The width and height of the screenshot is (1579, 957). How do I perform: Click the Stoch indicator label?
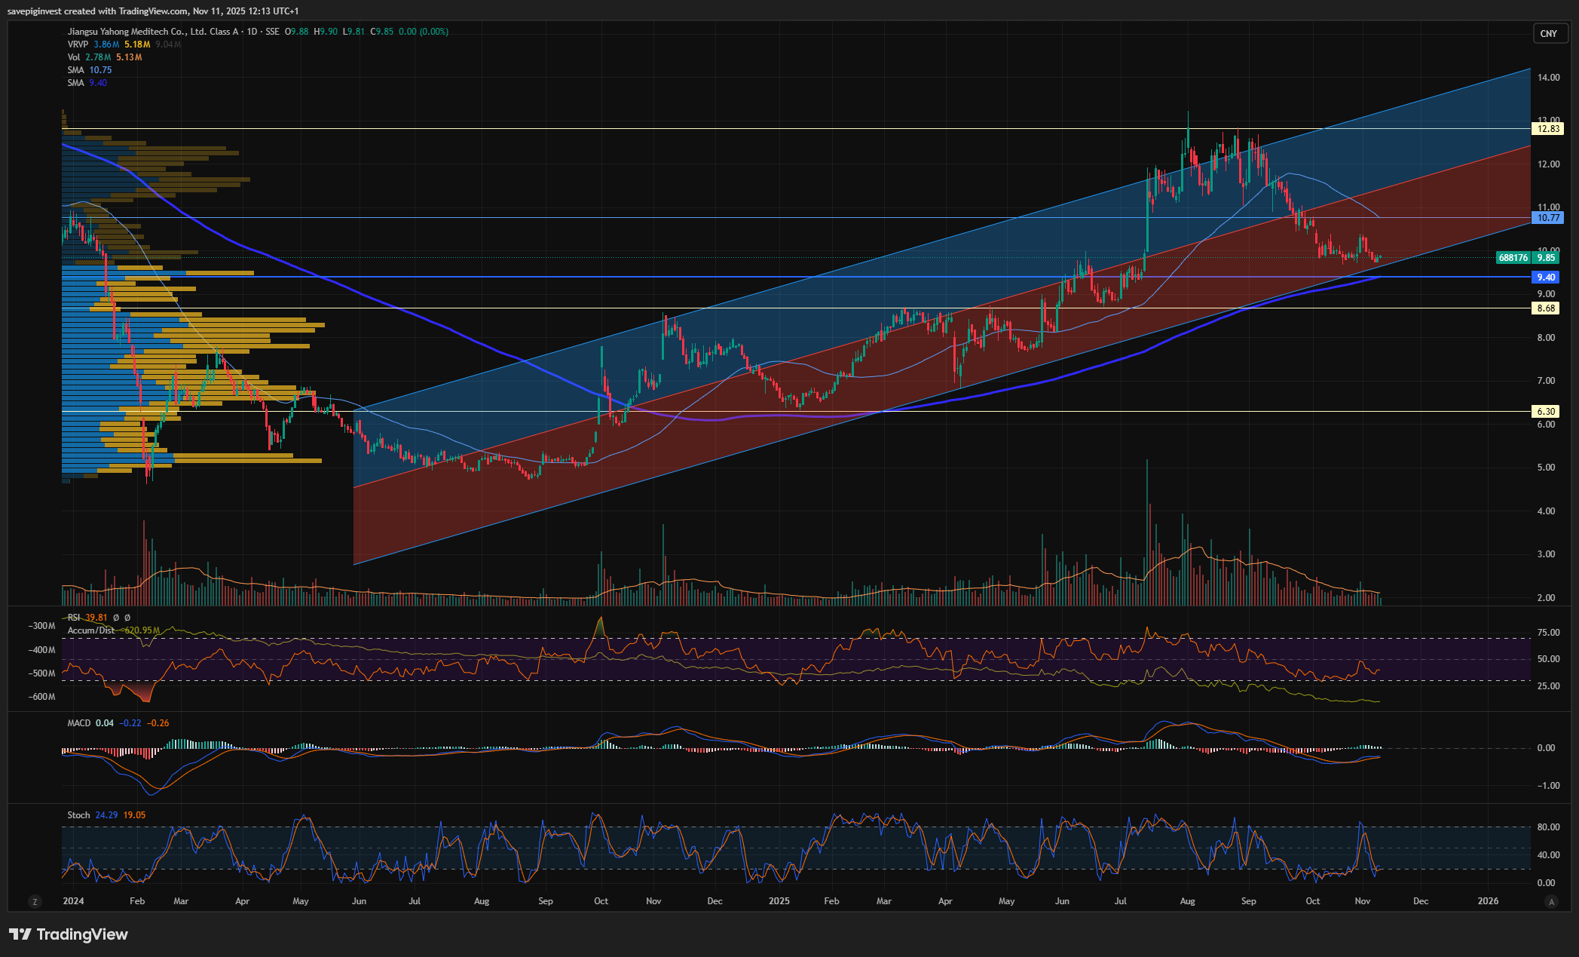click(x=78, y=815)
